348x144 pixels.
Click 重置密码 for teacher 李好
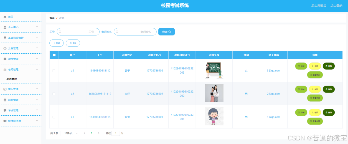pos(315,98)
